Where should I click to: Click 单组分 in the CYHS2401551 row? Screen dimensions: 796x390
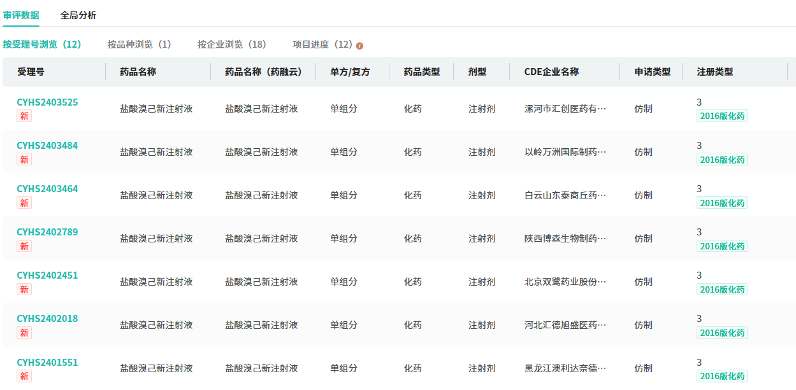[x=344, y=368]
